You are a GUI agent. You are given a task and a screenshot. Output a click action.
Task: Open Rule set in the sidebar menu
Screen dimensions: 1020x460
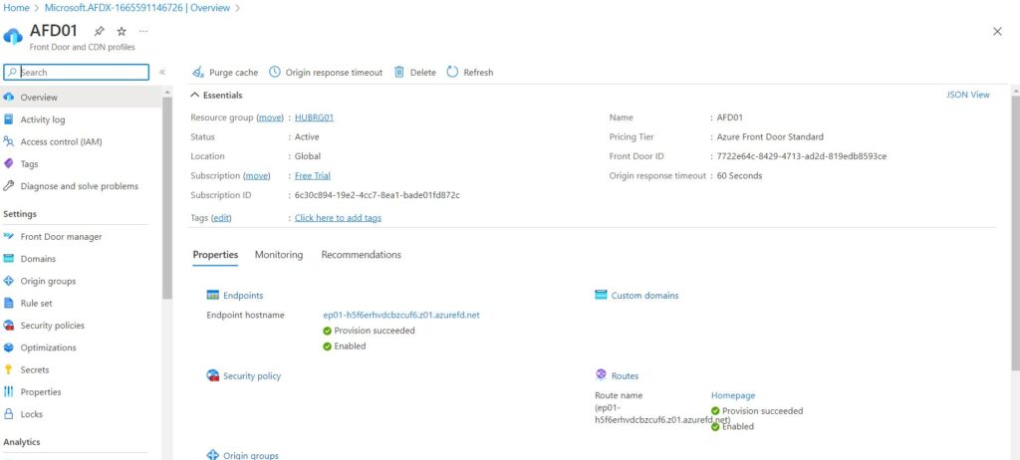click(37, 304)
